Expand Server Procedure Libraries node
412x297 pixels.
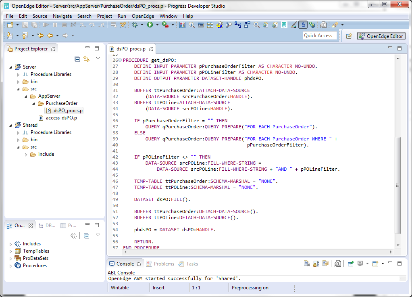(x=18, y=74)
